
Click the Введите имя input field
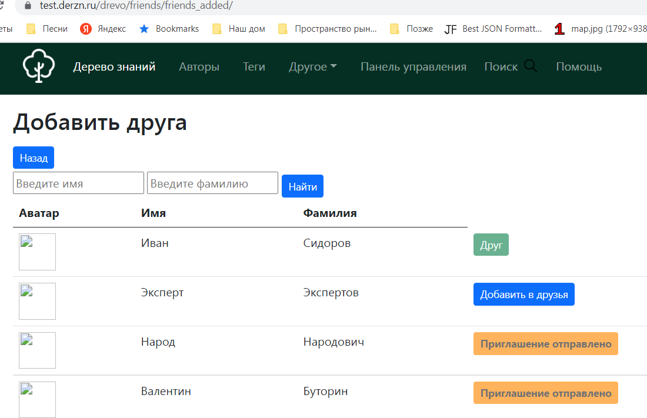click(78, 183)
